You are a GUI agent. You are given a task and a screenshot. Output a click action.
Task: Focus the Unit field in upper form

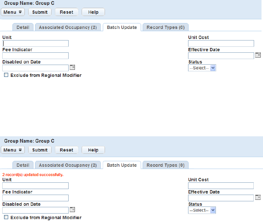coord(35,43)
